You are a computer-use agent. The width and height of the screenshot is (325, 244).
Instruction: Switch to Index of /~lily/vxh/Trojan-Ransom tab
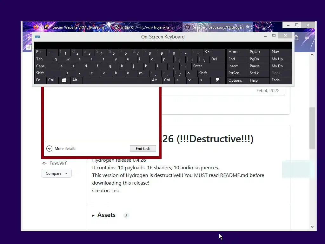point(147,27)
